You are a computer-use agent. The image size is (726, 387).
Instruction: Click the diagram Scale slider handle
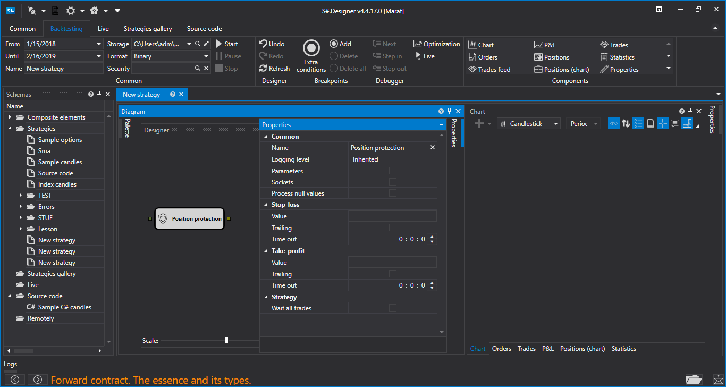tap(226, 340)
